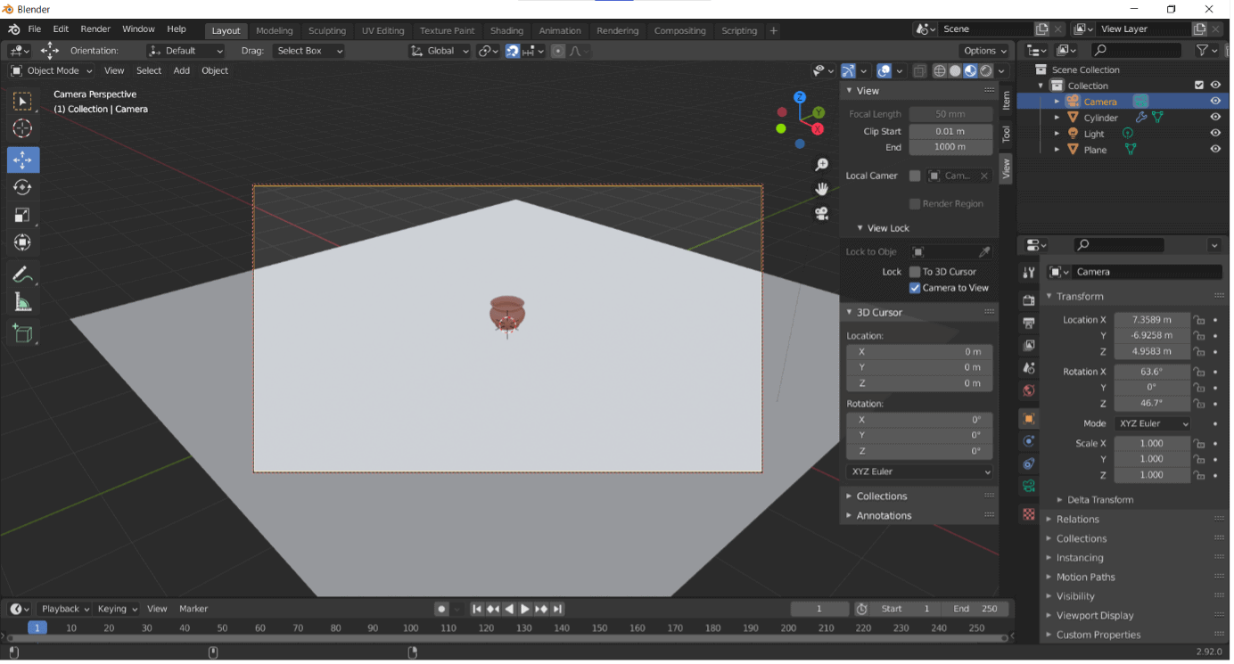Open World properties tab icon
The height and width of the screenshot is (664, 1234).
(x=1029, y=391)
